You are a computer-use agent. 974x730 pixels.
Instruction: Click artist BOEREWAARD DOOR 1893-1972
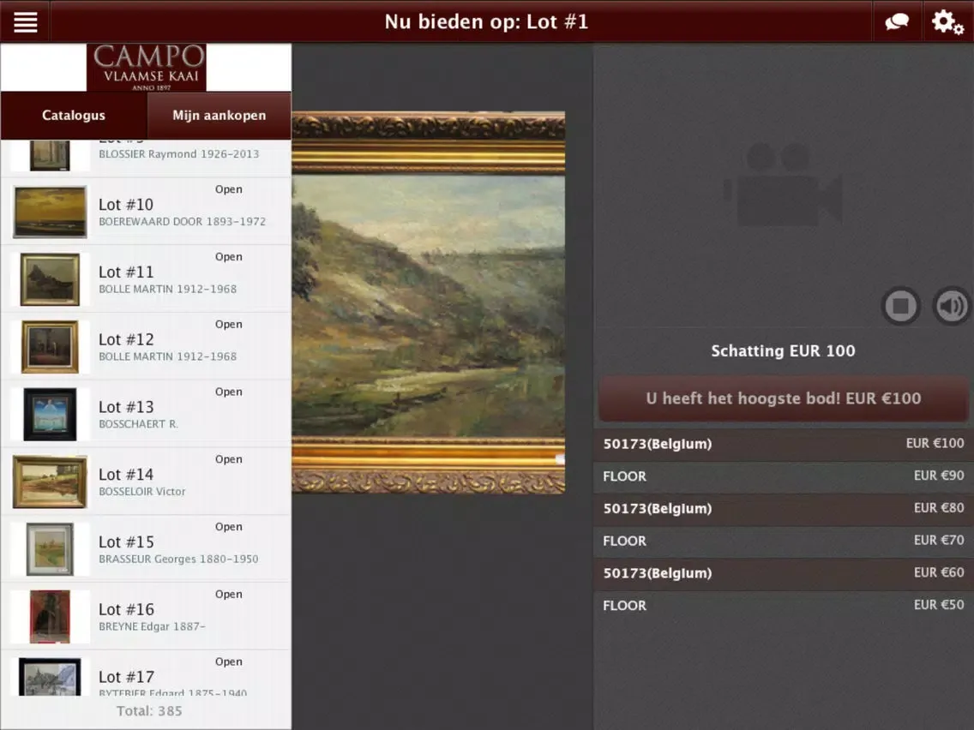(x=182, y=222)
